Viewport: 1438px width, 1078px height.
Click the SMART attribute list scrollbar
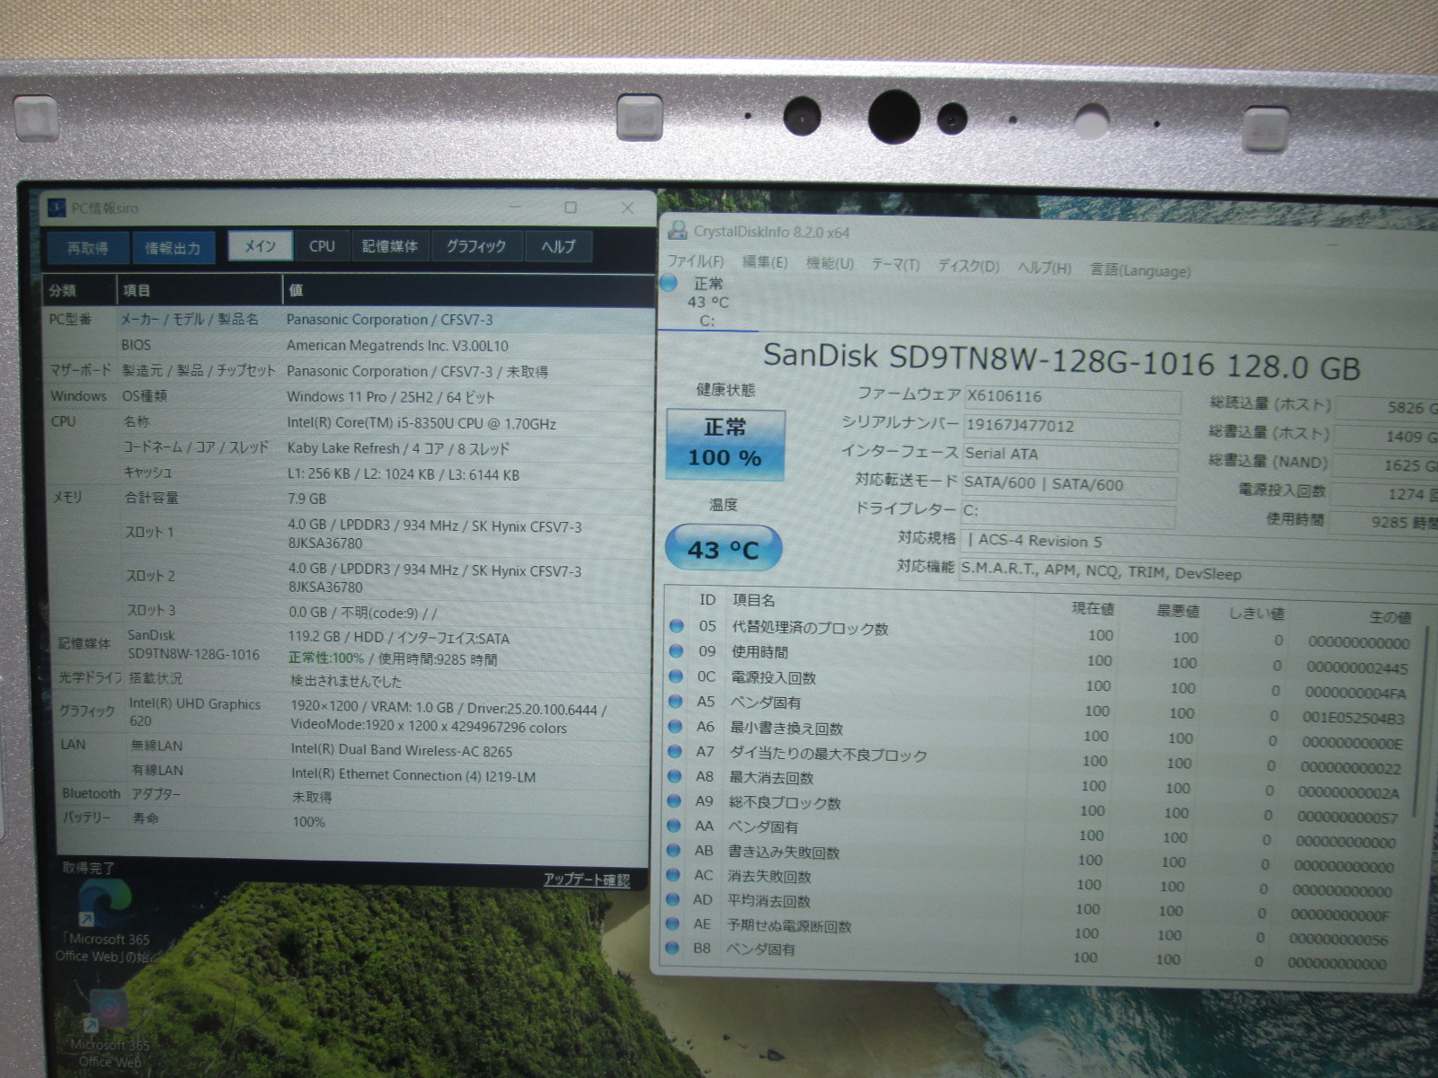click(x=1420, y=719)
